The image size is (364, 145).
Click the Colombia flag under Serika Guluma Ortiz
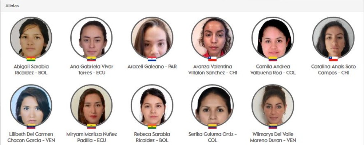click(212, 127)
